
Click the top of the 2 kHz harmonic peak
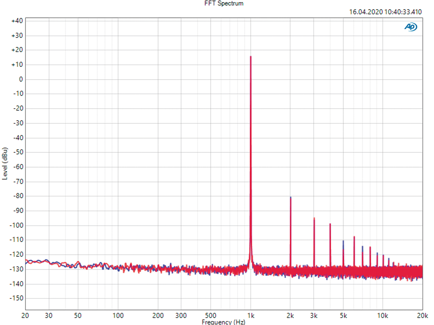[290, 198]
